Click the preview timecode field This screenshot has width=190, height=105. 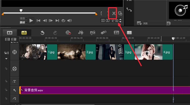tap(110, 21)
